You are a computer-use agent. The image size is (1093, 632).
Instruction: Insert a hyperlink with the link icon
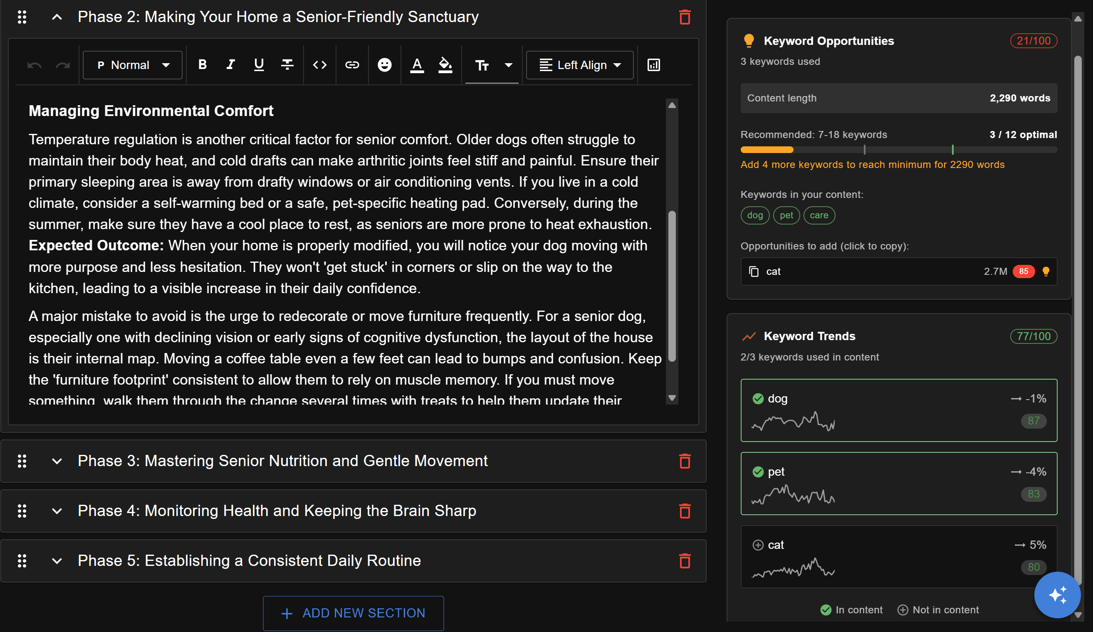tap(352, 65)
